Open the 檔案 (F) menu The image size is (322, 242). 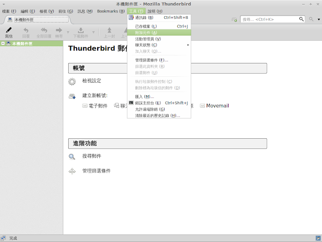pos(9,11)
